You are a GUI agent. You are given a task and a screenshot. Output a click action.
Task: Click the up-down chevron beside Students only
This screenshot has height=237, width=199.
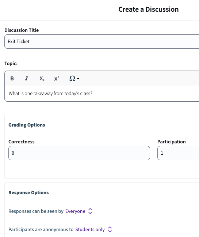point(110,229)
